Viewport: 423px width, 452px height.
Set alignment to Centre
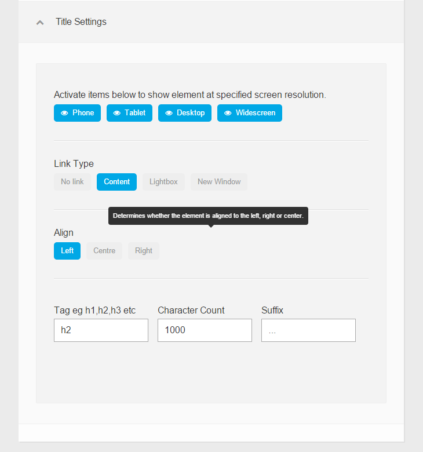(104, 251)
